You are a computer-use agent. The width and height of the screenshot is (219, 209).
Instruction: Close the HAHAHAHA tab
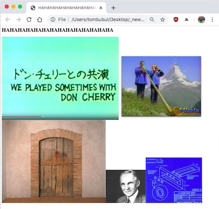[x=101, y=8]
